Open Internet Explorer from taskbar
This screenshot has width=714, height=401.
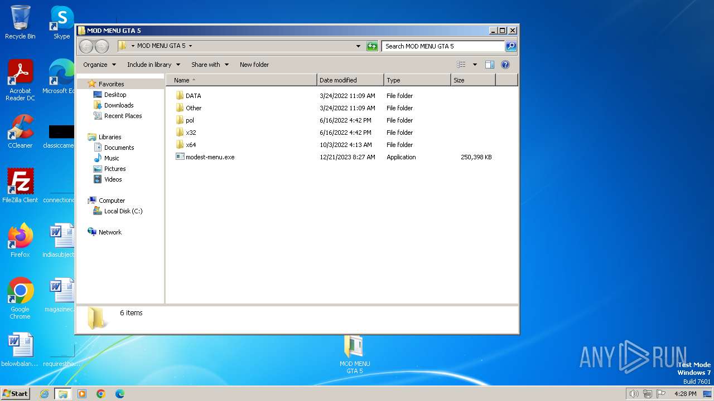45,394
